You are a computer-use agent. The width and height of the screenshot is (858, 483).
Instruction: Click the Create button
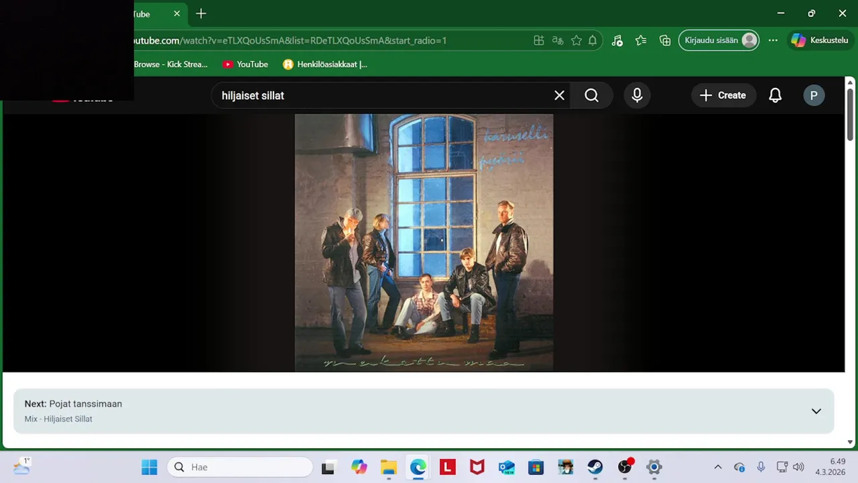723,95
